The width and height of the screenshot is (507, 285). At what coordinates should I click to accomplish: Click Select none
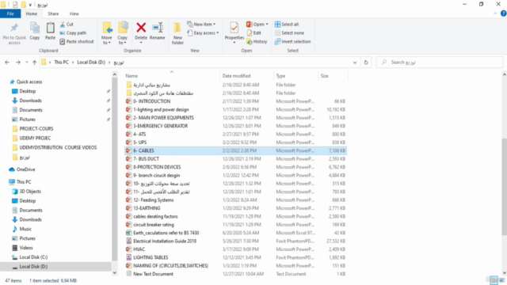(x=289, y=33)
